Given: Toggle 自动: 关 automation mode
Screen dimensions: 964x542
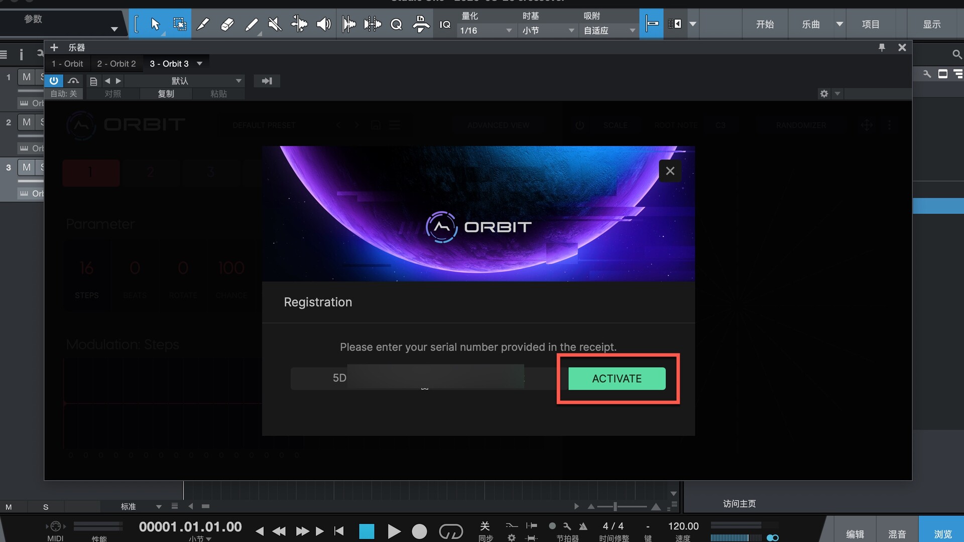Looking at the screenshot, I should click(64, 94).
